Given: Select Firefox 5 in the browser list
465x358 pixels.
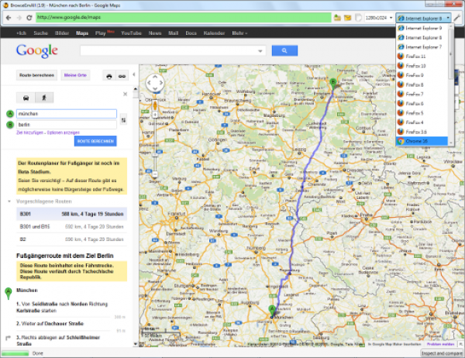Looking at the screenshot, I should [422, 113].
